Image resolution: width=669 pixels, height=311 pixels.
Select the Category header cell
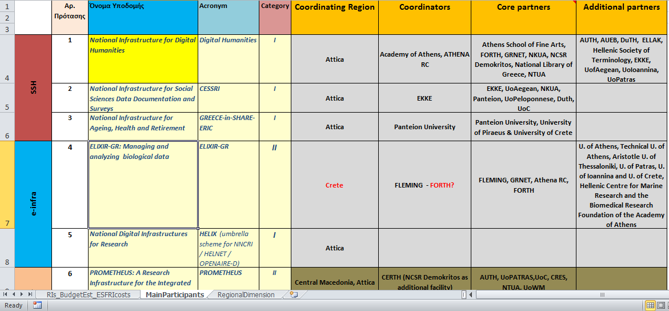point(275,18)
